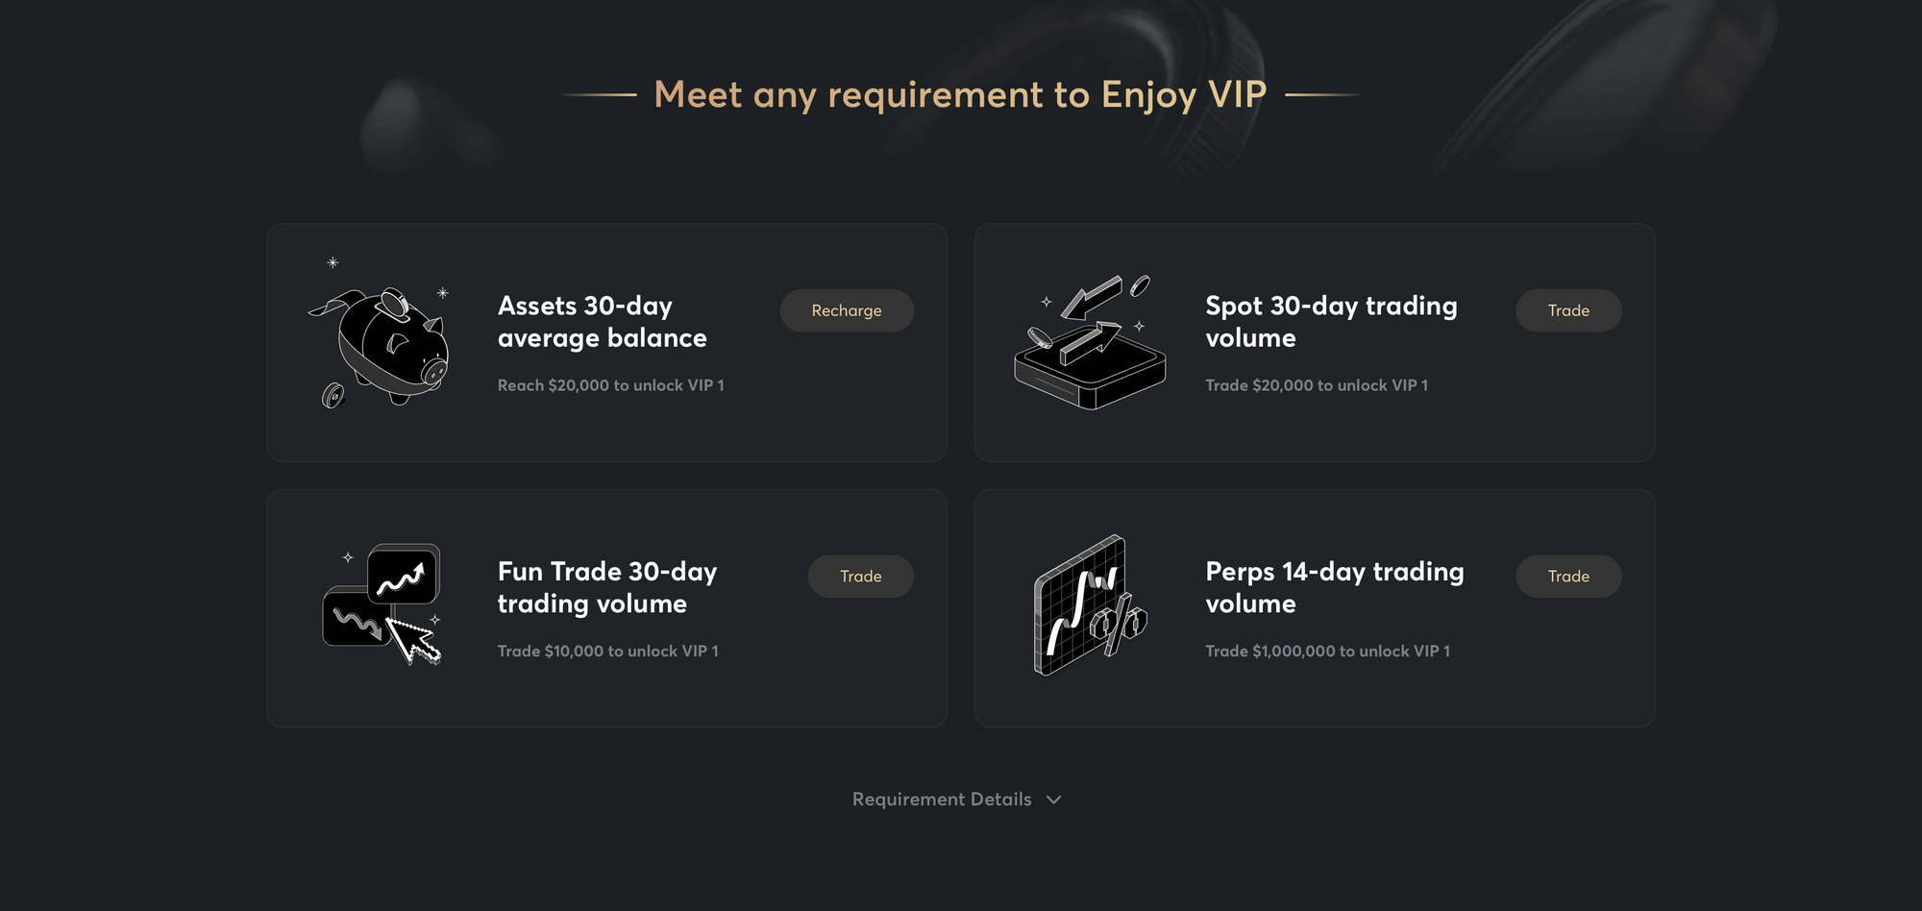Click the Requirement Details label
The image size is (1922, 911).
tap(942, 800)
